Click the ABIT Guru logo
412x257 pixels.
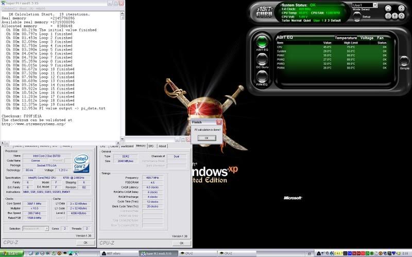(x=264, y=12)
